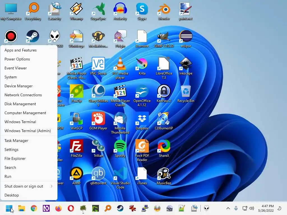This screenshot has height=215, width=287.
Task: Select the Skype desktop icon
Action: click(142, 11)
